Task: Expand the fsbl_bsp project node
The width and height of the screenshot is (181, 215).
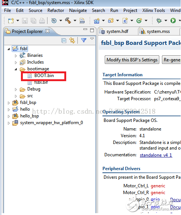Action: [x=9, y=103]
